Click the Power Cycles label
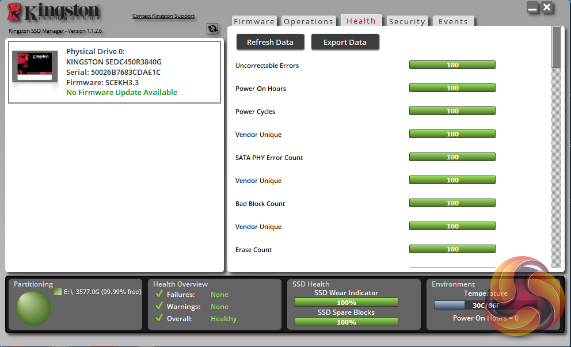Screen dimensions: 571x347 pyautogui.click(x=255, y=112)
